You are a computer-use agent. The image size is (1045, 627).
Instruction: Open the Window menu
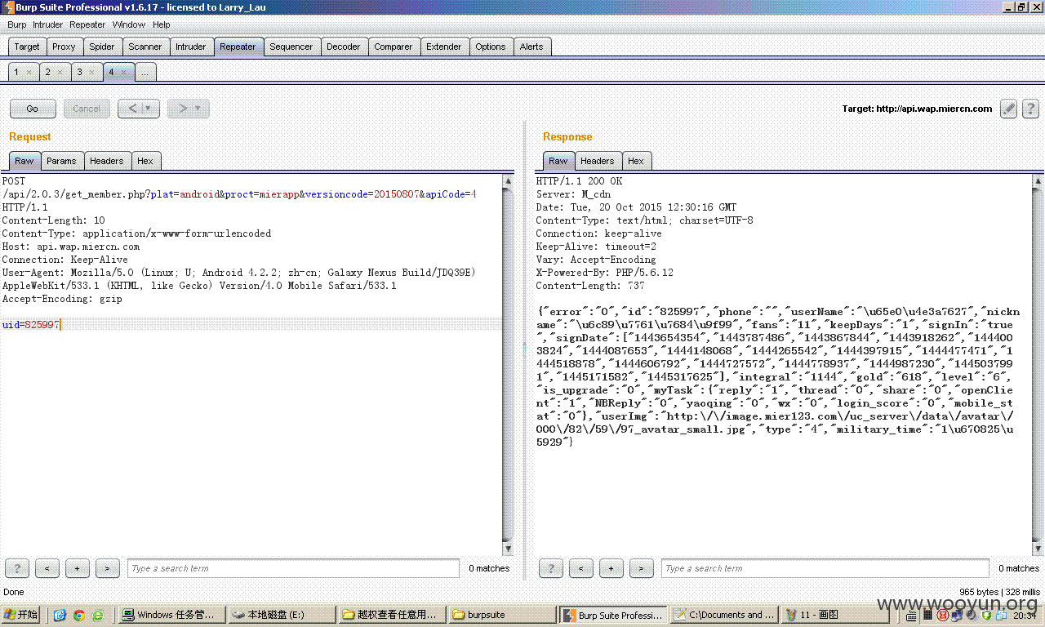129,24
